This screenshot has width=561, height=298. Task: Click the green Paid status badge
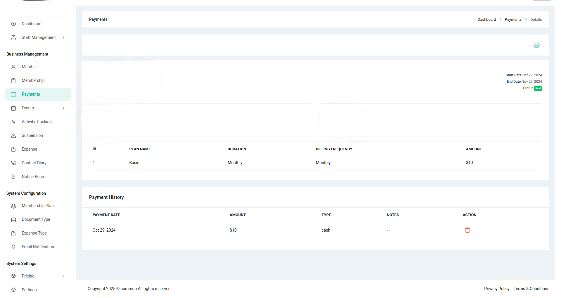coord(538,88)
